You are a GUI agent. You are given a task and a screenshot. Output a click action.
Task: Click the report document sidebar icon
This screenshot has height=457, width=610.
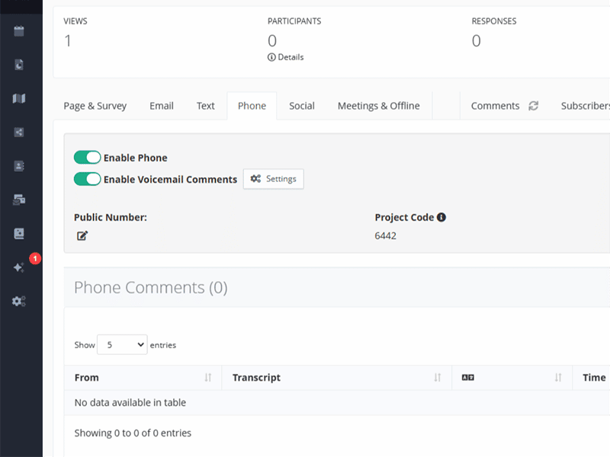(x=19, y=65)
